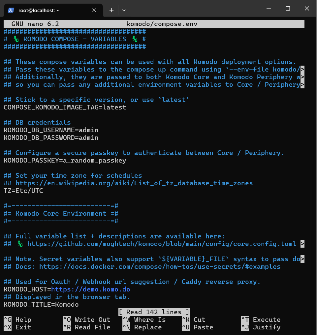
Task: Place cursor on KOMODO_DB_PASSWORD=admin line
Action: (51, 137)
